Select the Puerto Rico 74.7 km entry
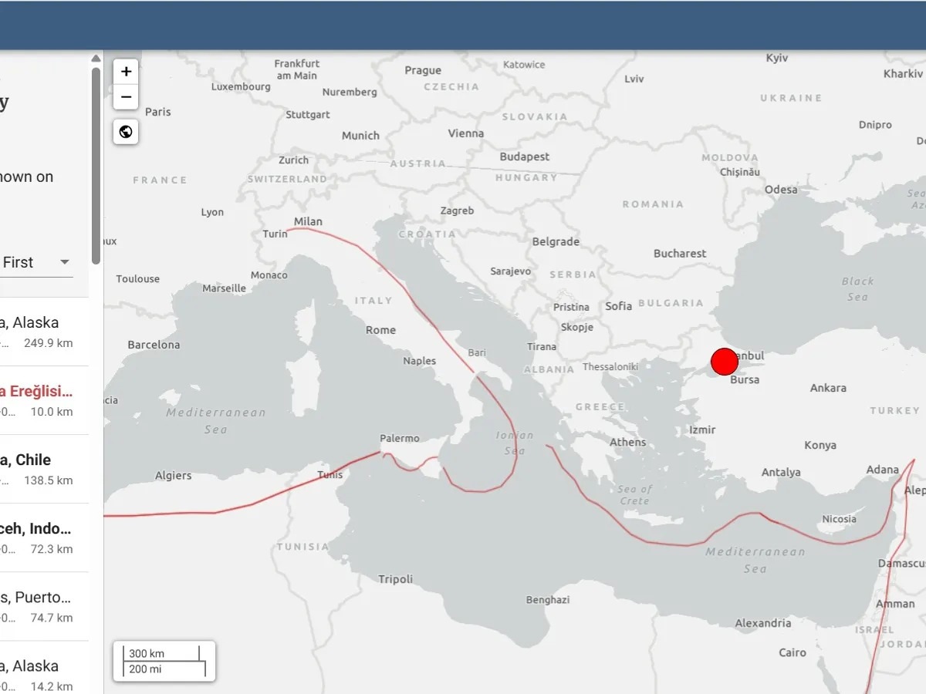This screenshot has height=694, width=926. pyautogui.click(x=39, y=606)
